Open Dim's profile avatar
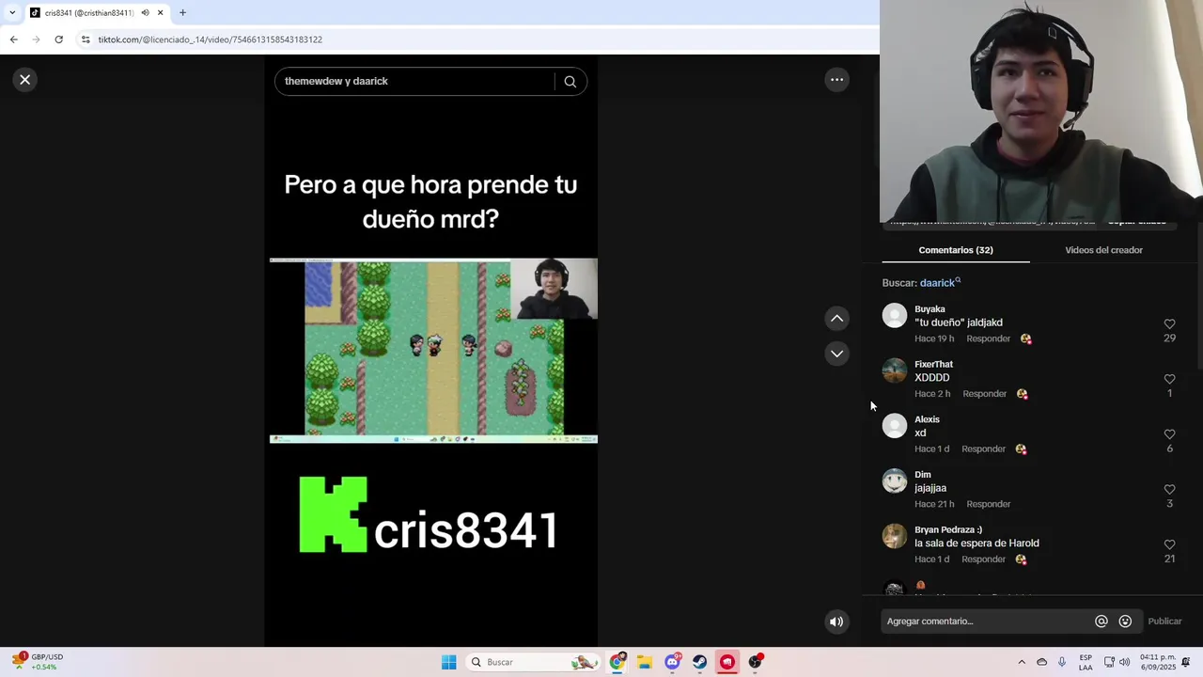This screenshot has width=1203, height=677. tap(895, 481)
